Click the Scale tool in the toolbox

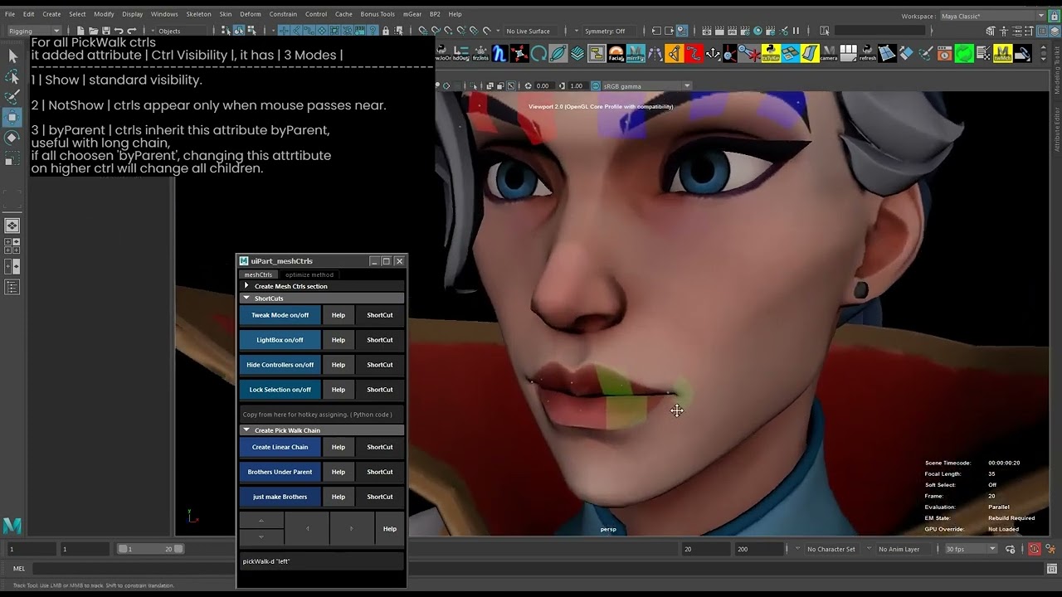(x=12, y=158)
